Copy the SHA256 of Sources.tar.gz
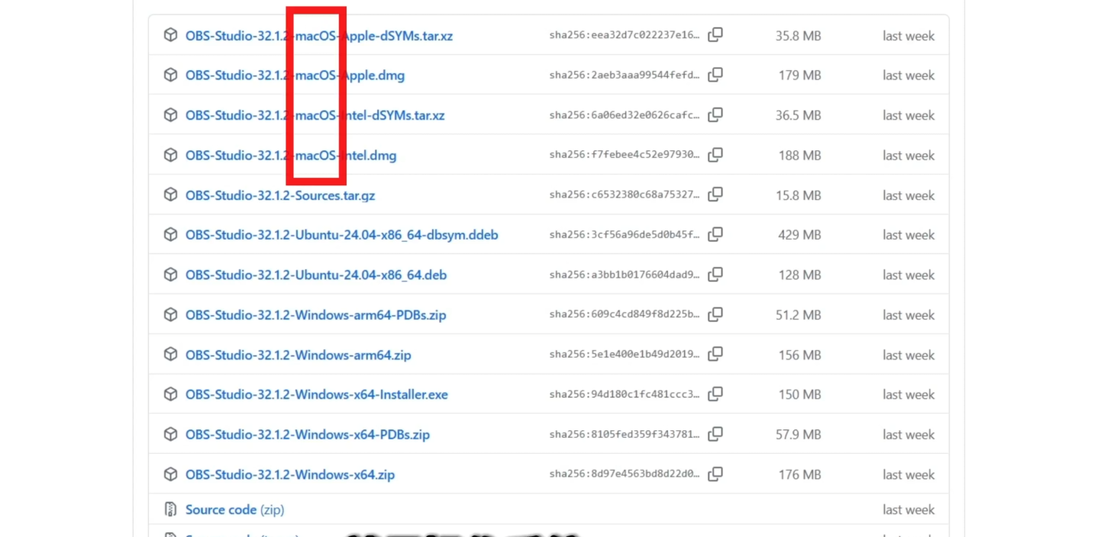The width and height of the screenshot is (1117, 537). click(x=715, y=195)
